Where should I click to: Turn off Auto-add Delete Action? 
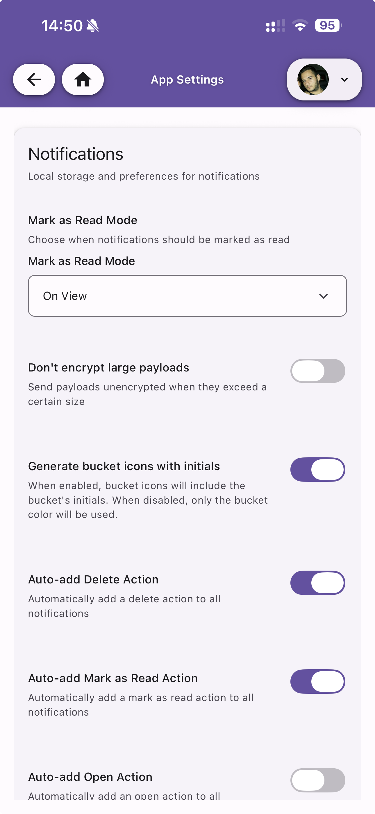point(317,583)
